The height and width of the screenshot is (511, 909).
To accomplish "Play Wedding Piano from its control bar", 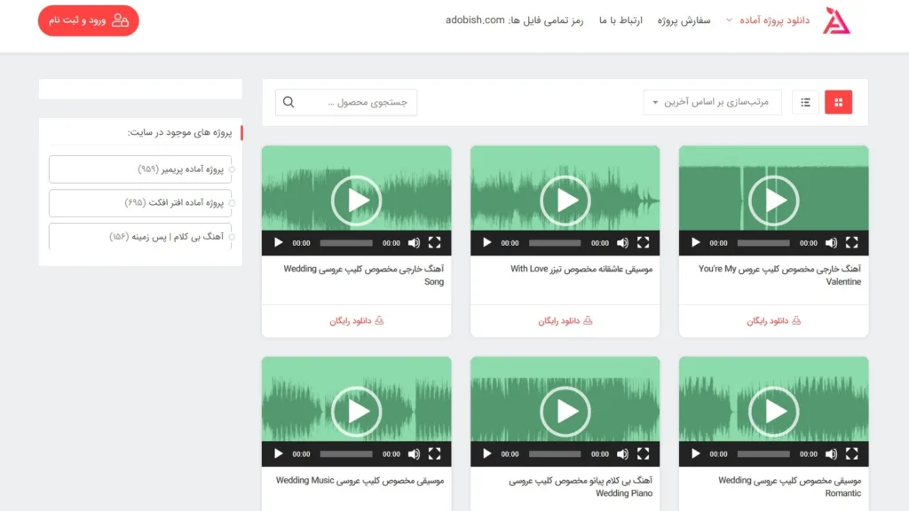I will coord(487,453).
